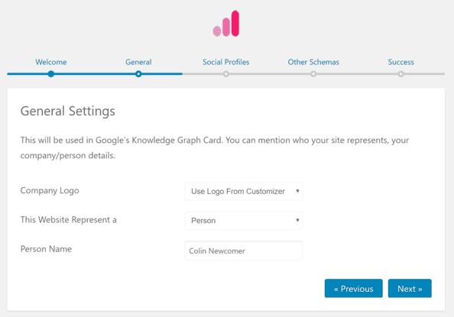Click the Welcome step circle marker
454x317 pixels.
click(x=51, y=74)
